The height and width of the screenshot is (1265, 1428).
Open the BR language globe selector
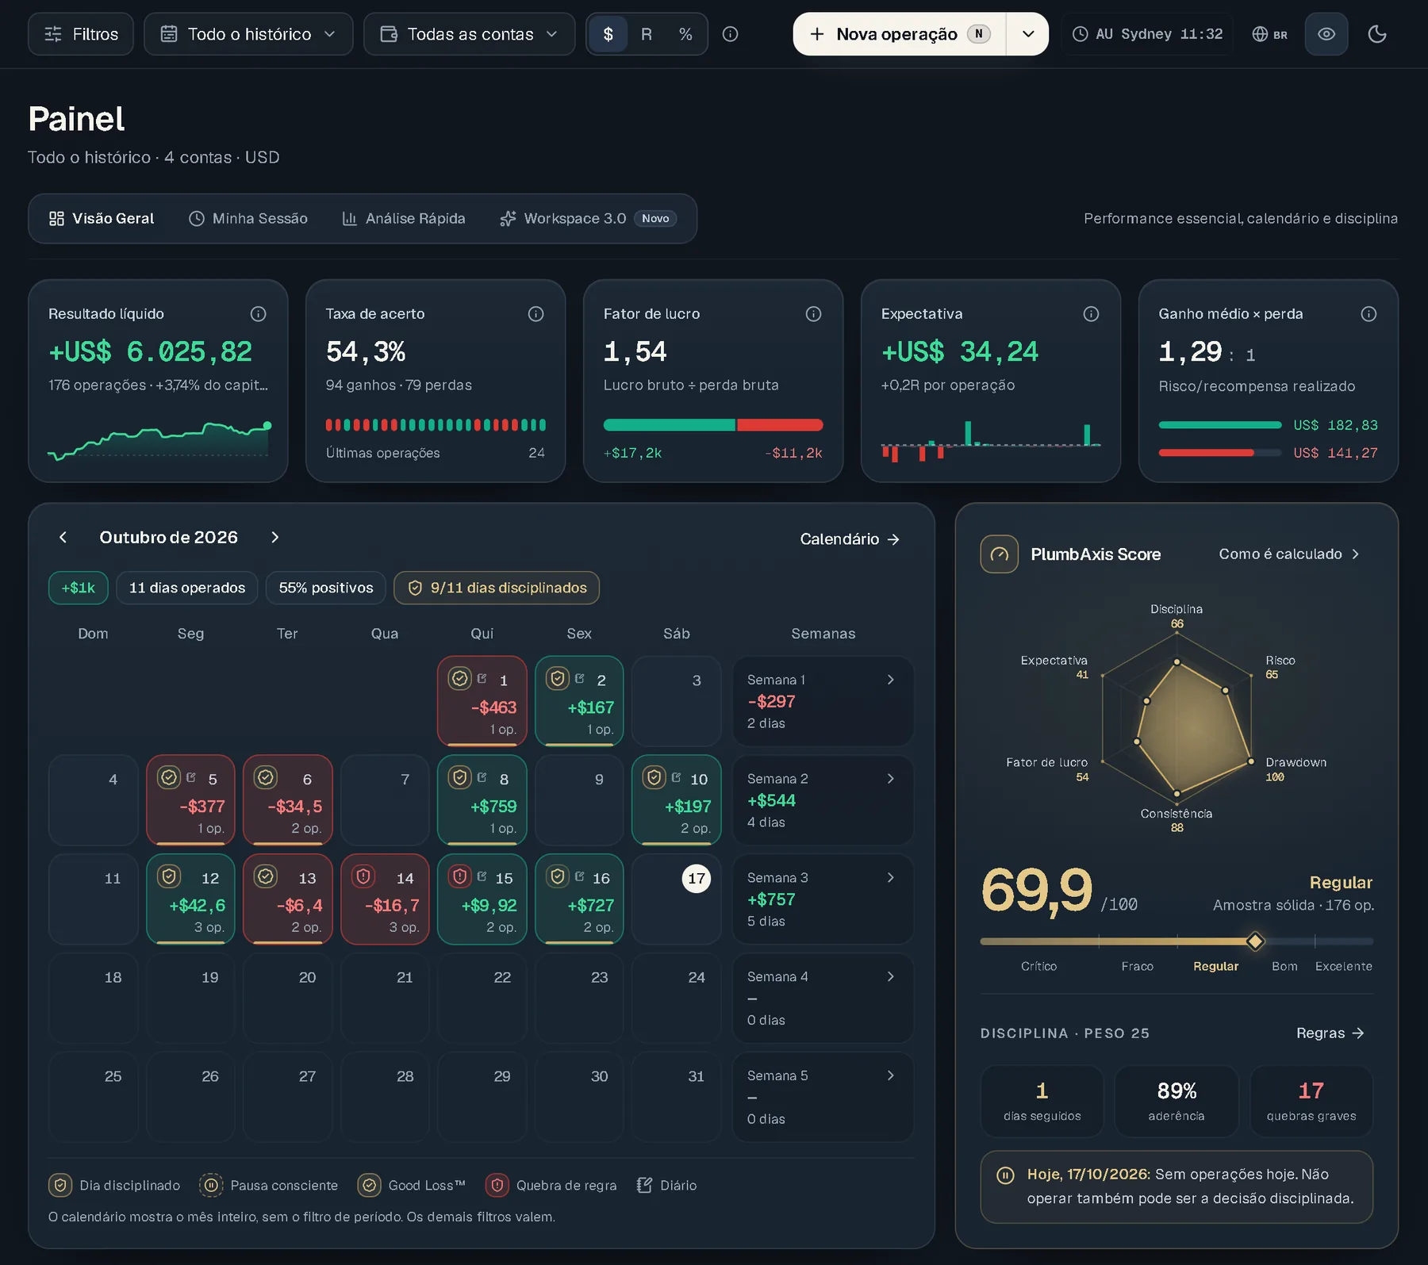pos(1269,34)
